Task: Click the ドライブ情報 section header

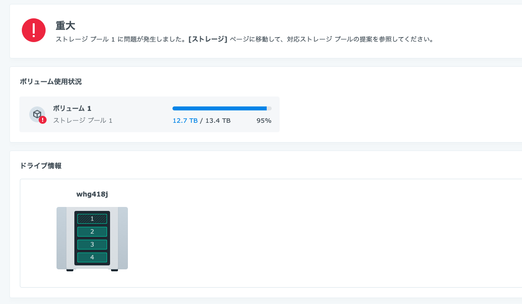Action: click(41, 166)
